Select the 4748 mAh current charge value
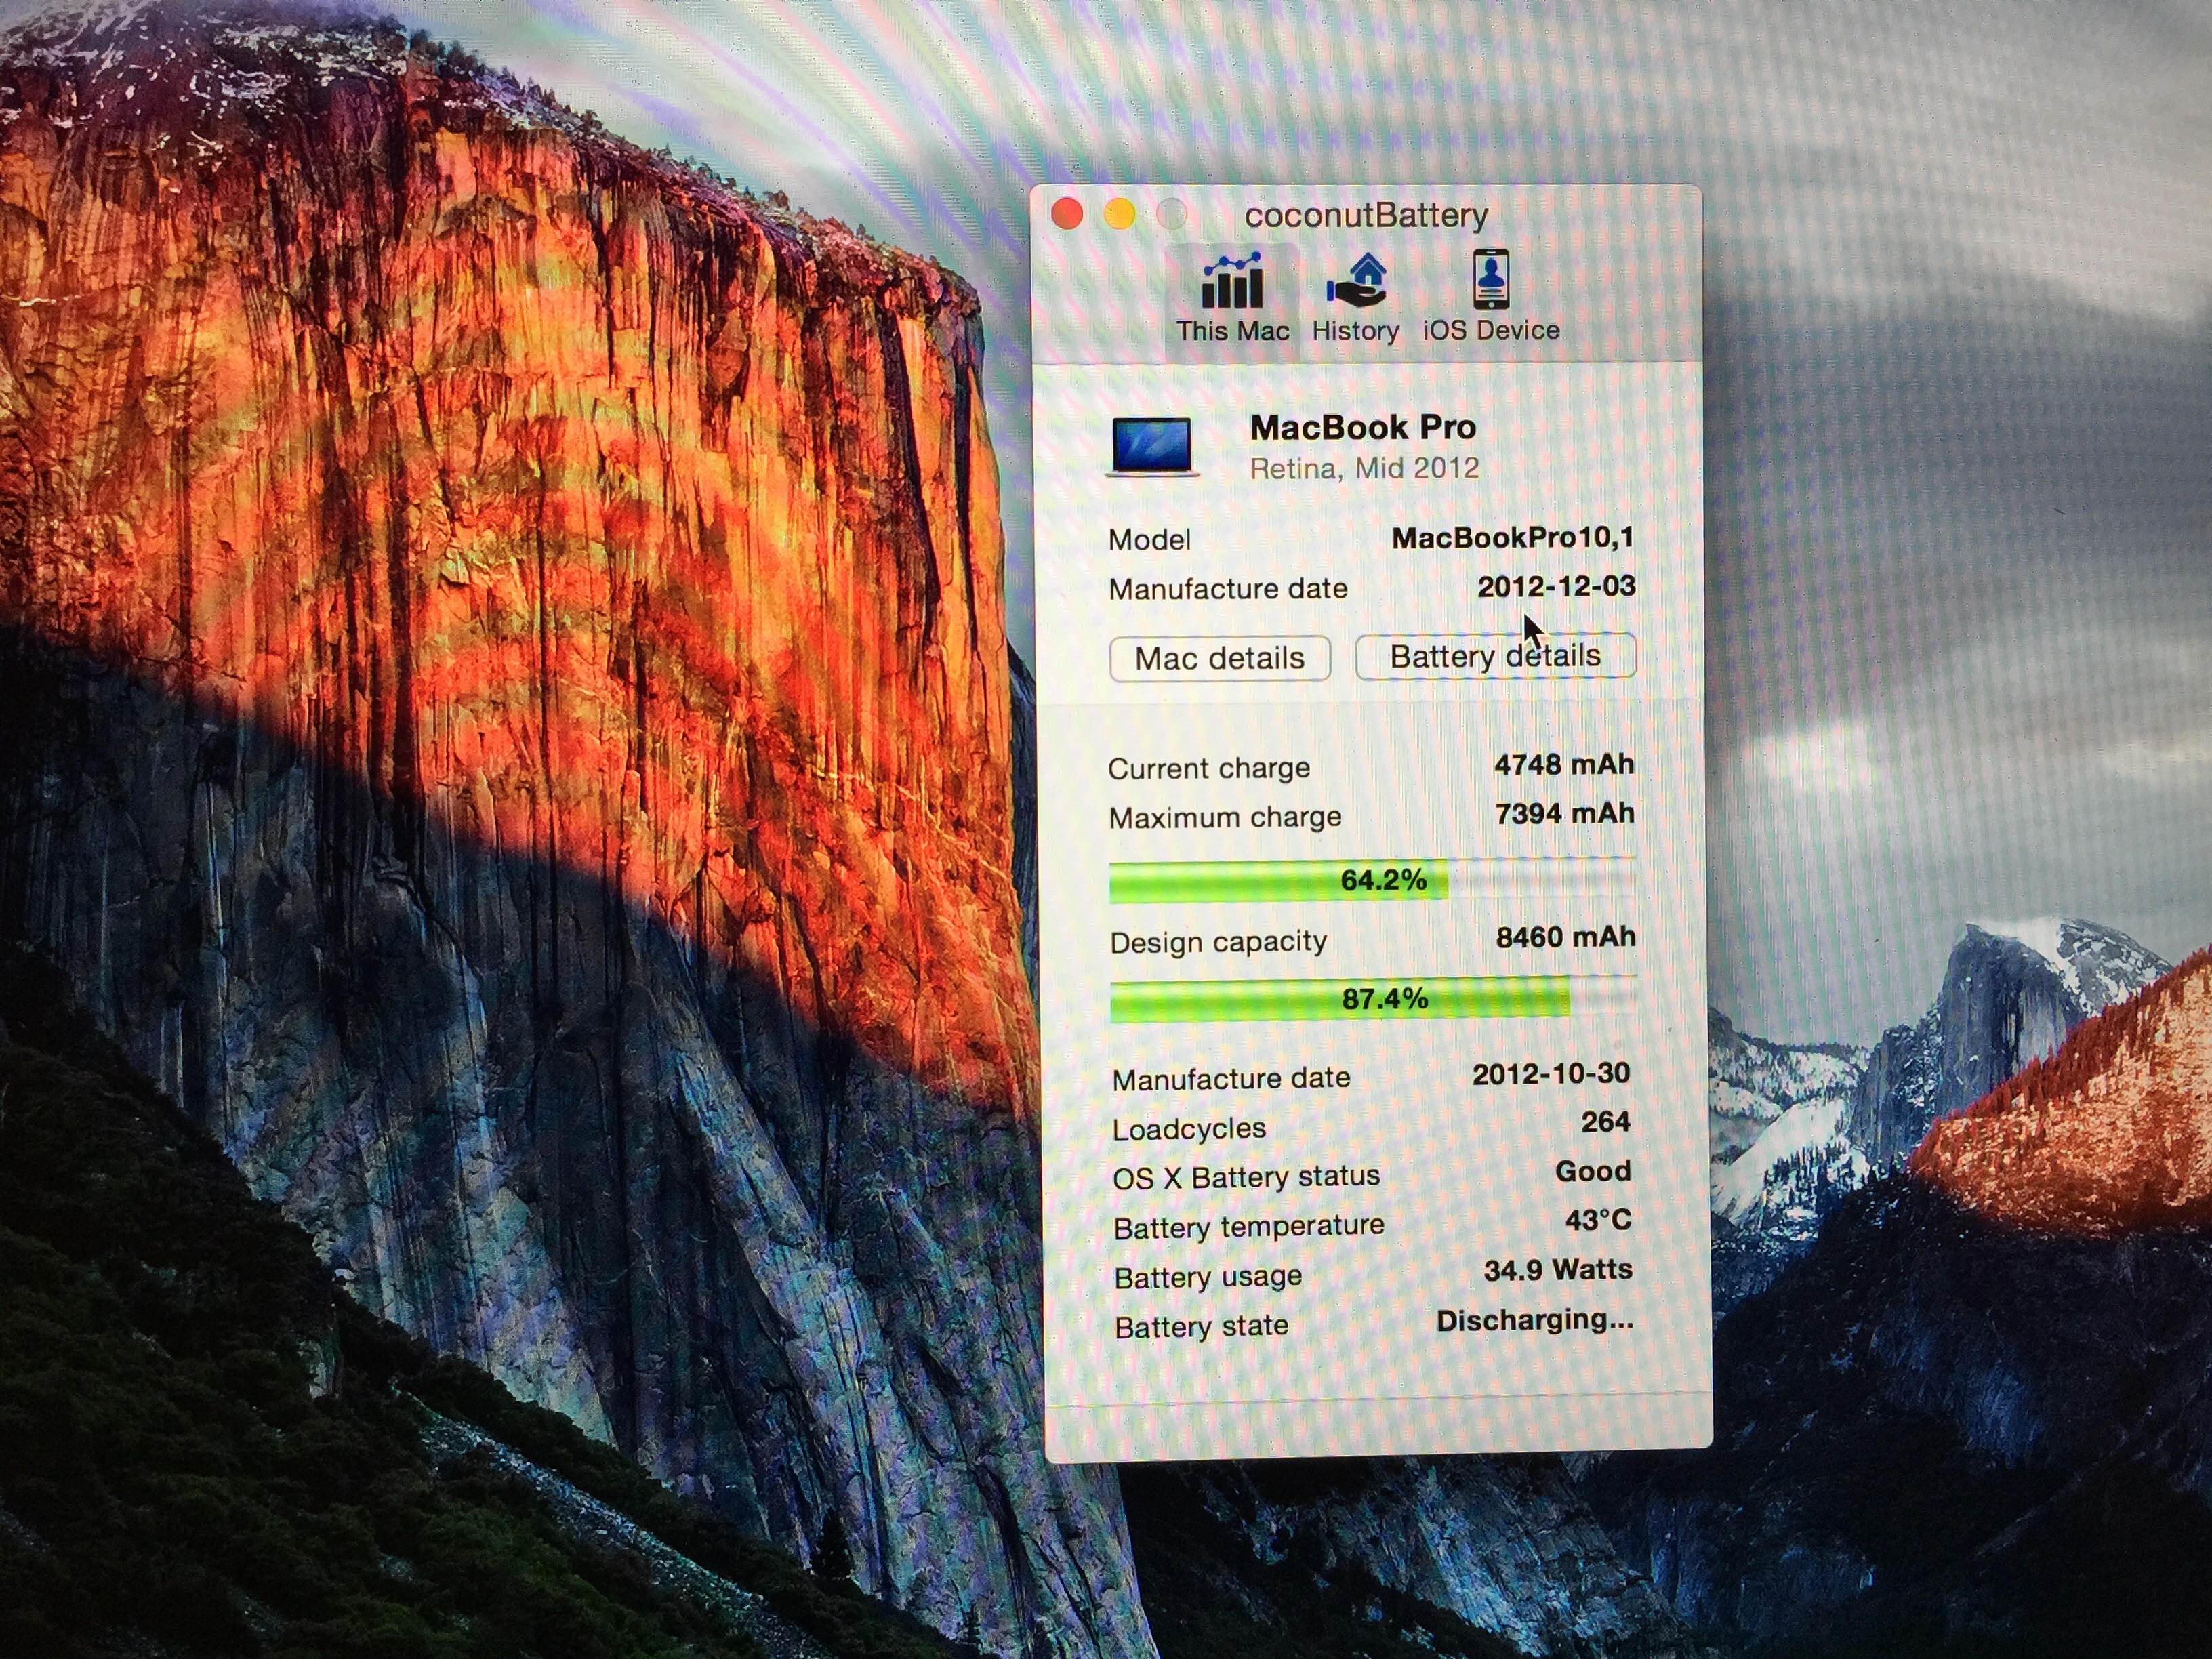The width and height of the screenshot is (2212, 1659). click(x=1564, y=765)
